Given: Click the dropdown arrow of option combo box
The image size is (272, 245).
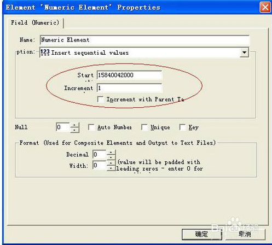Looking at the screenshot, I should [244, 52].
